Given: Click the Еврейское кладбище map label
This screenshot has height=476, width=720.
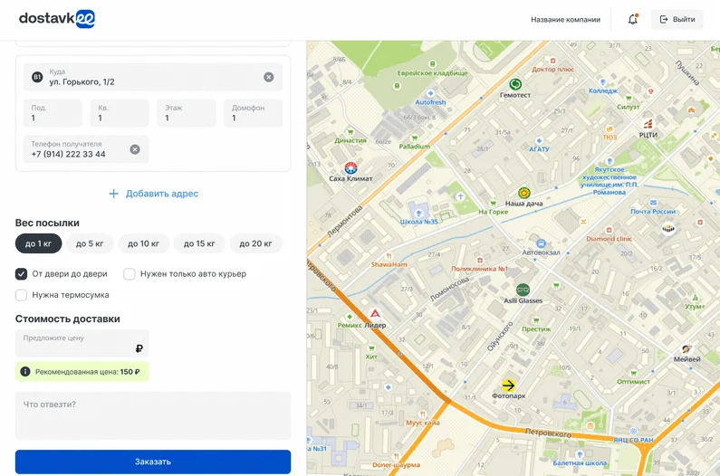Looking at the screenshot, I should [433, 73].
